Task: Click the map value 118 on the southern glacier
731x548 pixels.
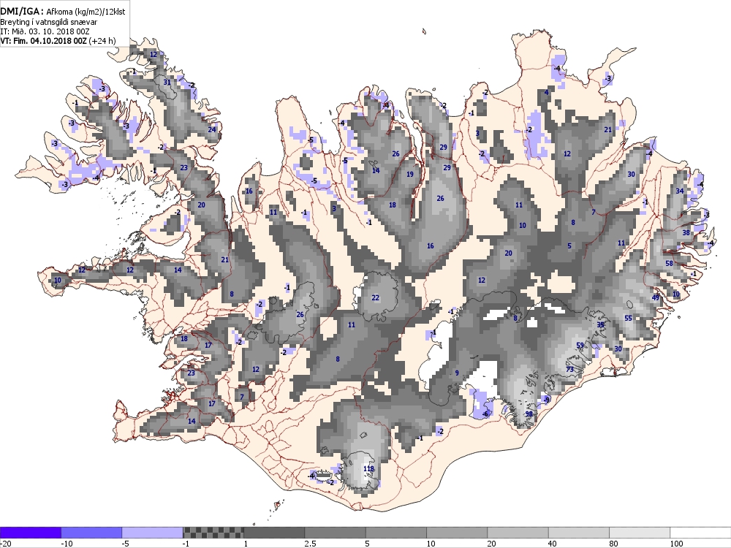Action: tap(368, 469)
